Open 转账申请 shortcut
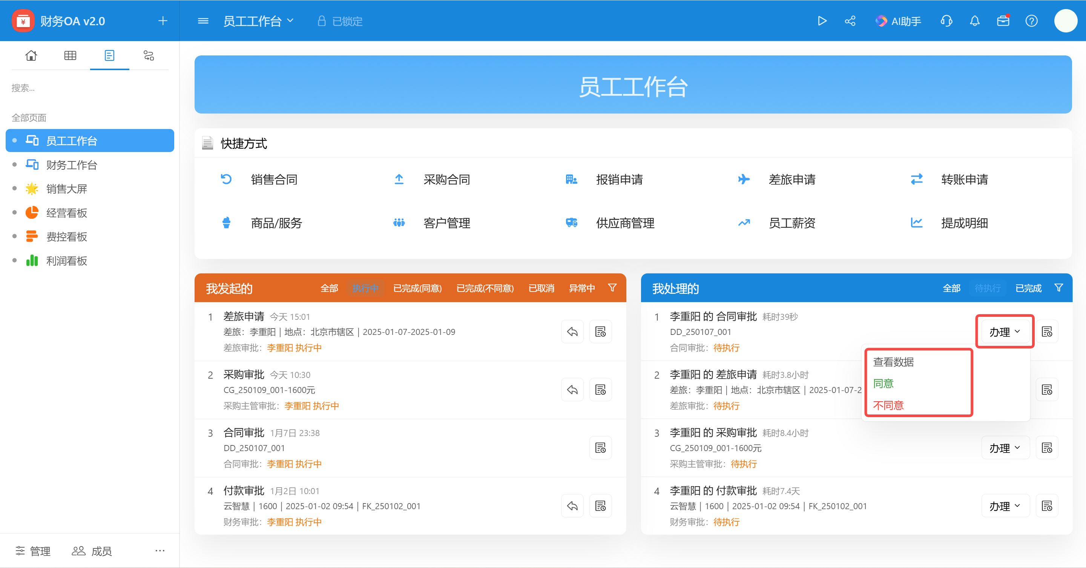Screen dimensions: 1086x568 click(x=949, y=180)
